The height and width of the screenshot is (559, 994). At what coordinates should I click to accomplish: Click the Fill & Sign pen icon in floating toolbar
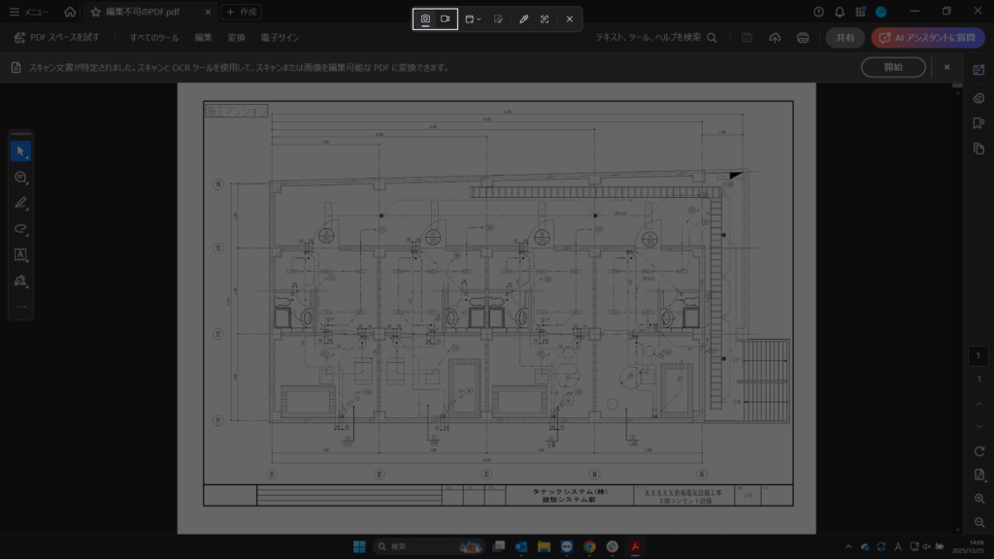(523, 18)
